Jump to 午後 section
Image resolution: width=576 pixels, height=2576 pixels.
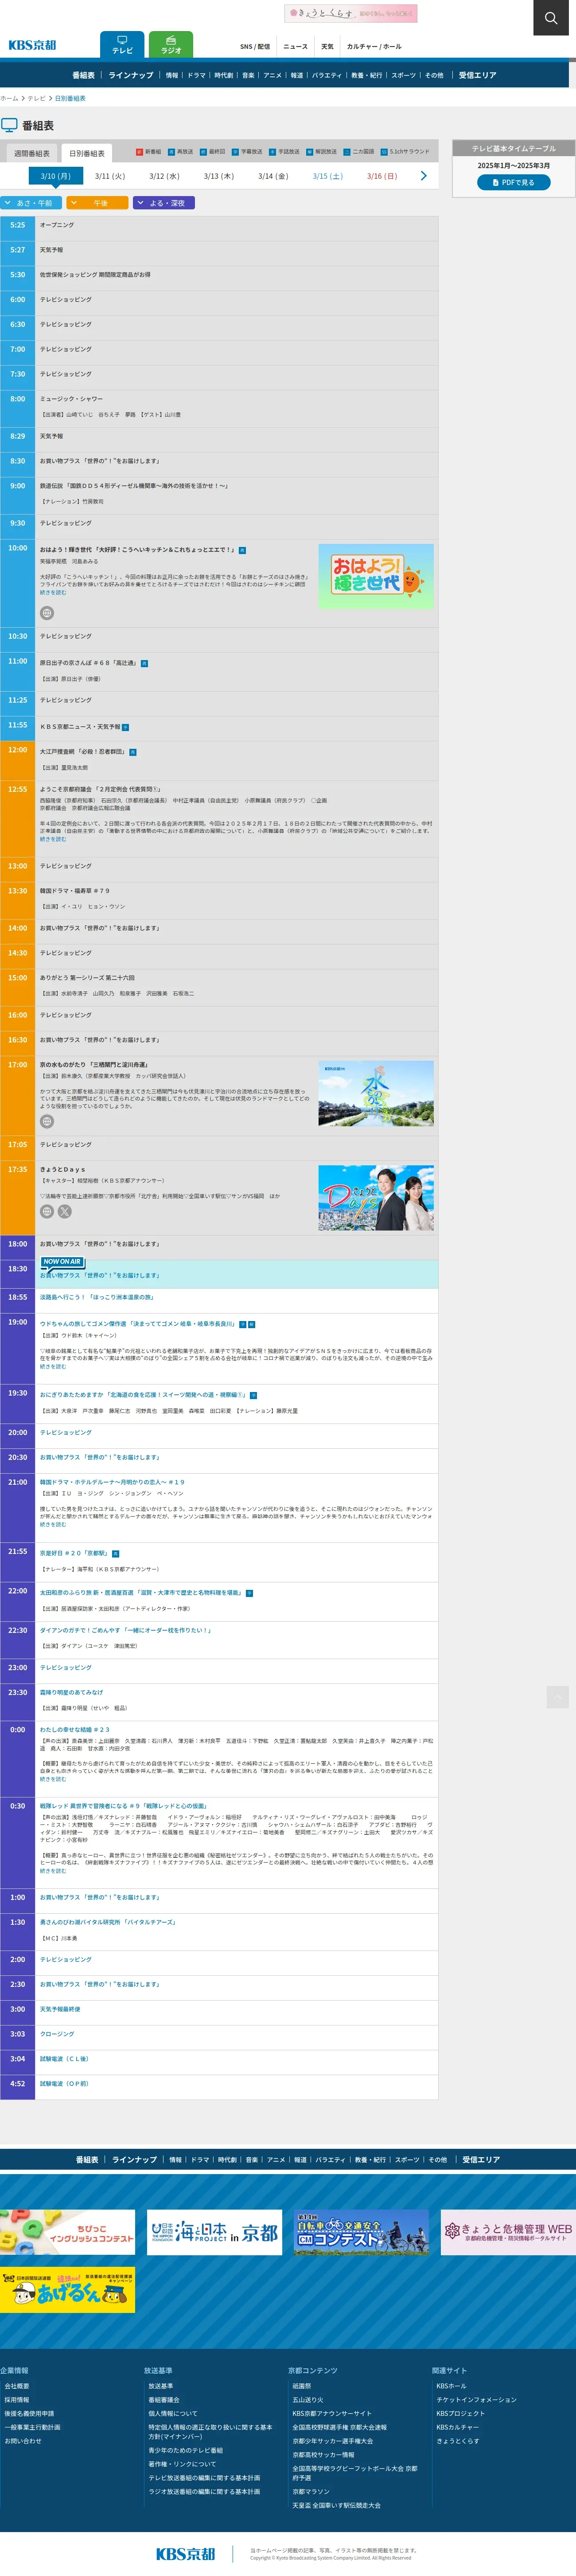pyautogui.click(x=97, y=203)
